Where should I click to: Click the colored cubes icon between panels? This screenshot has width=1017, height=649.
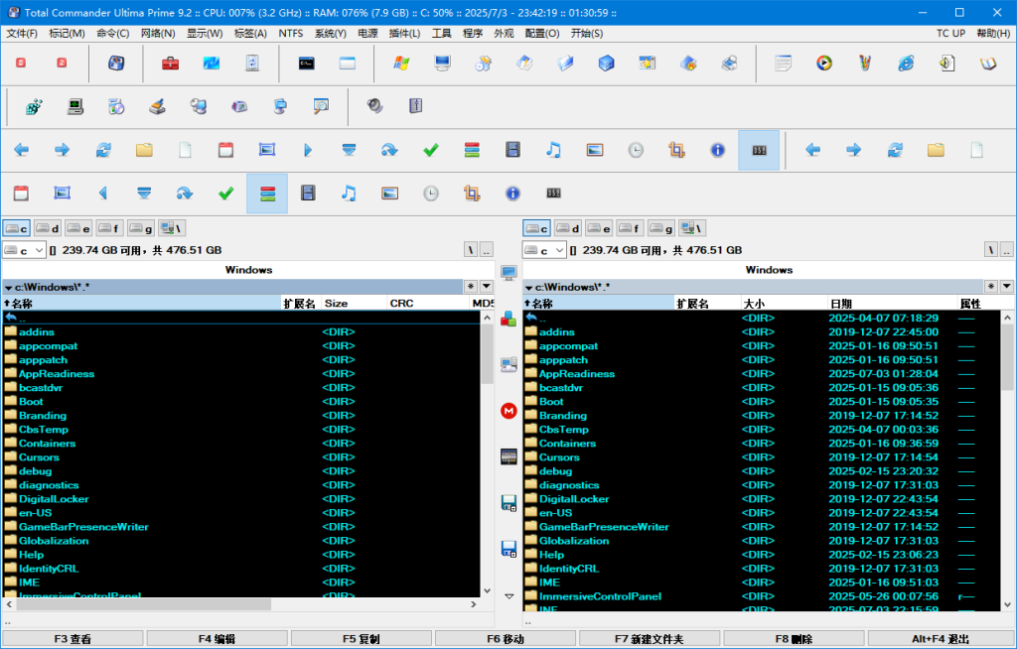pos(509,319)
